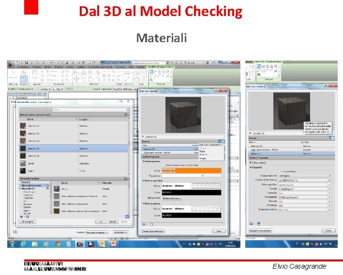
Task: Click black Colore swatch under Motivo superficie
Action: 192,193
